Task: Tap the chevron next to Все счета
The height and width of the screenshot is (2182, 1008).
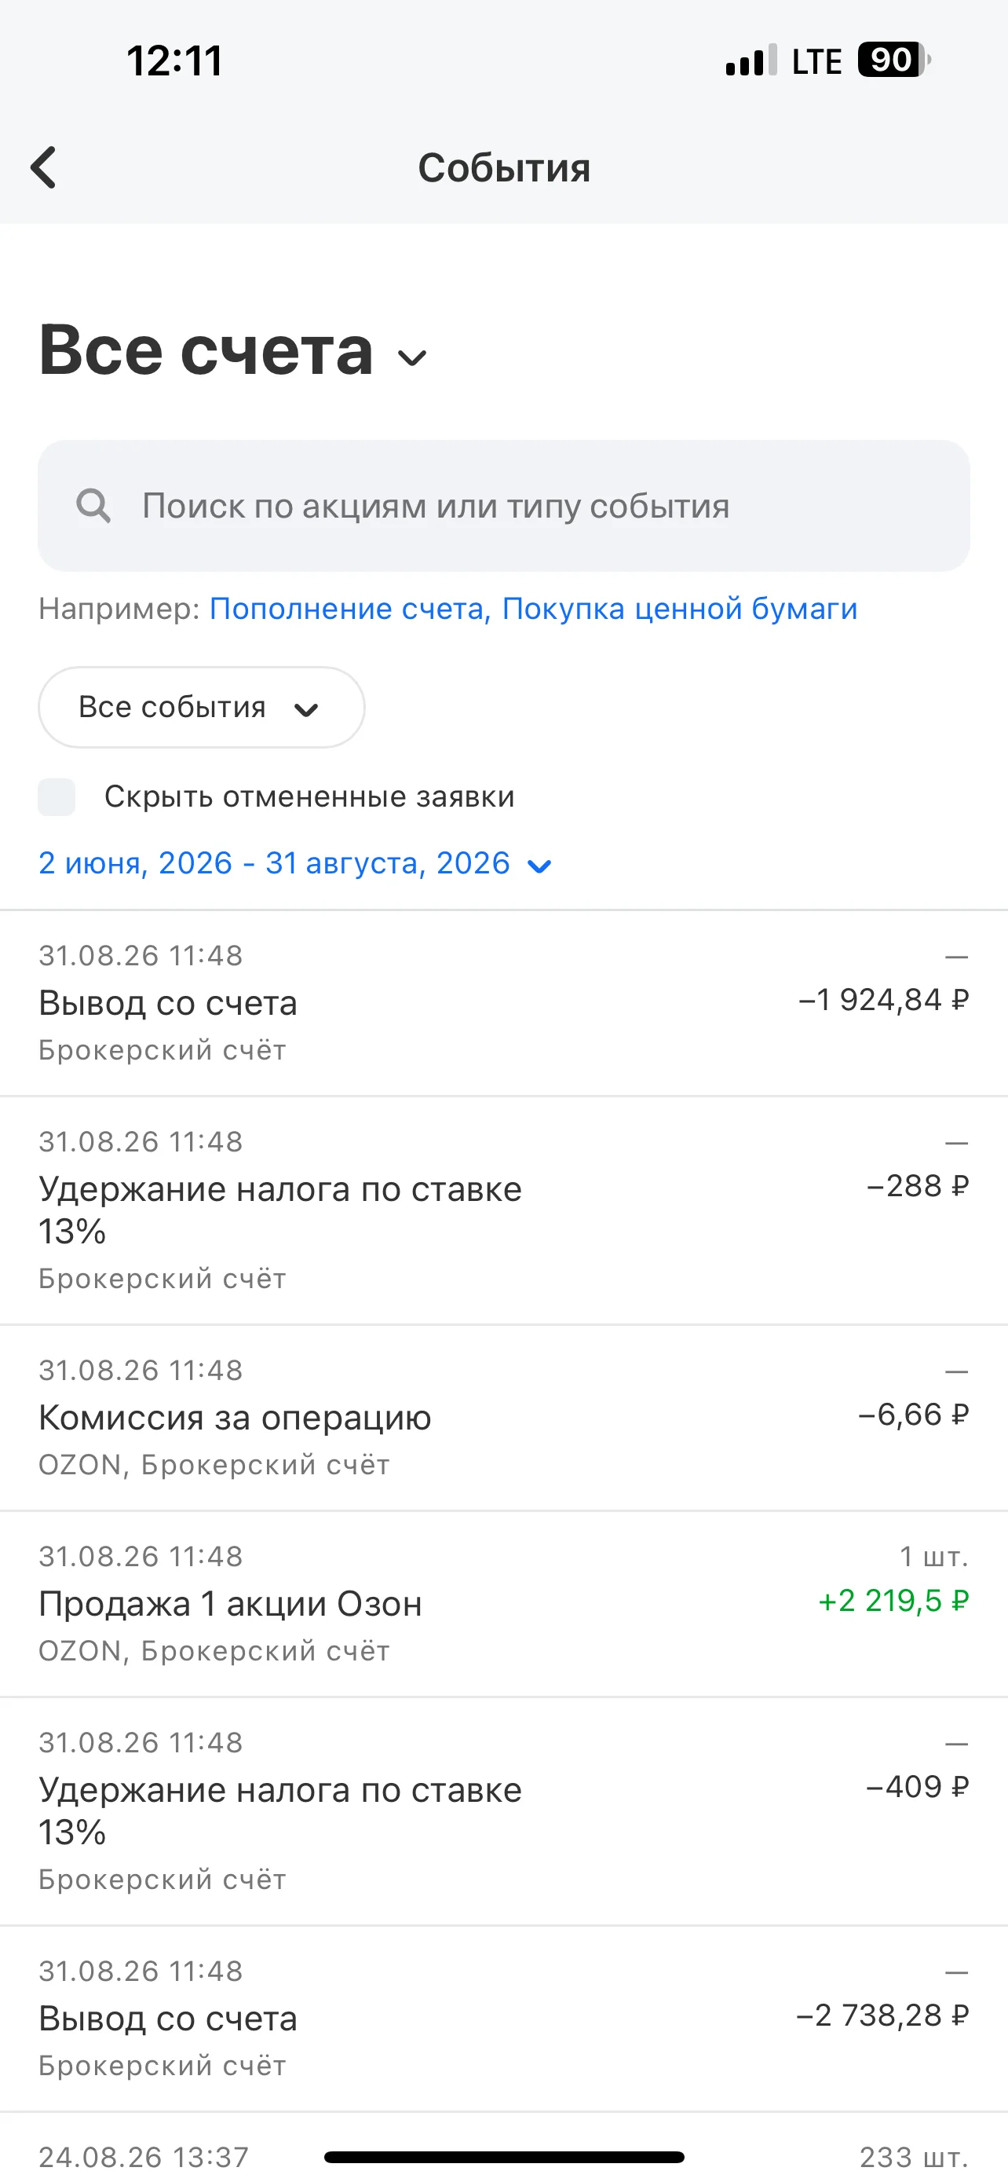Action: click(412, 357)
